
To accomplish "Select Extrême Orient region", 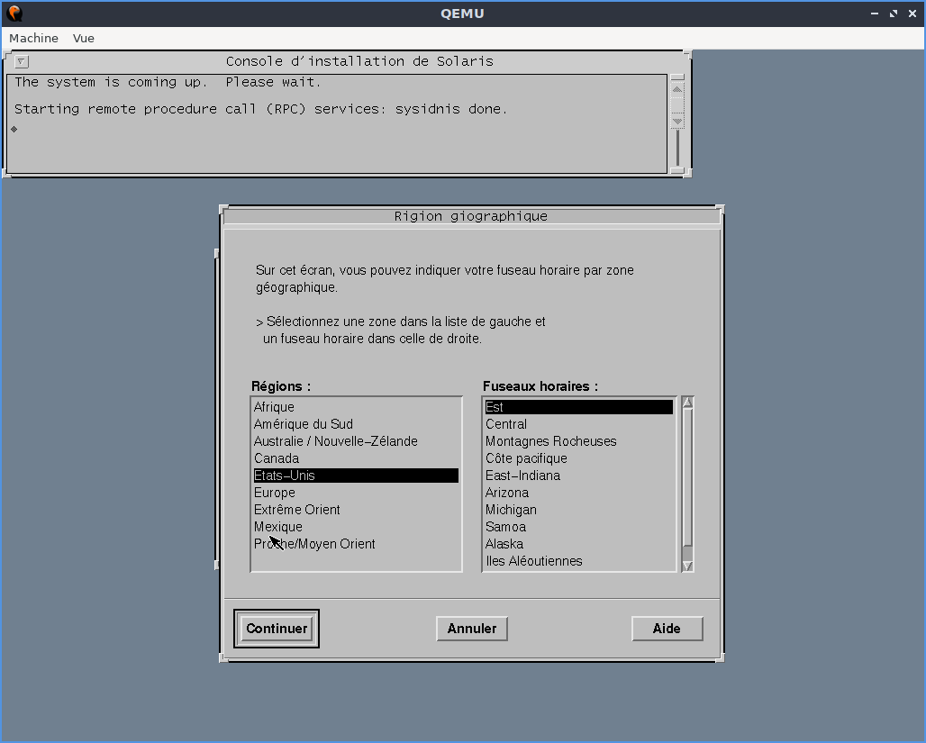I will pos(356,510).
